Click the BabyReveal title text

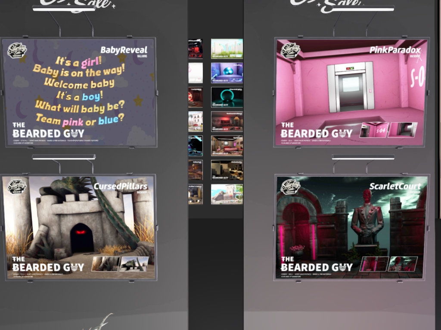124,50
